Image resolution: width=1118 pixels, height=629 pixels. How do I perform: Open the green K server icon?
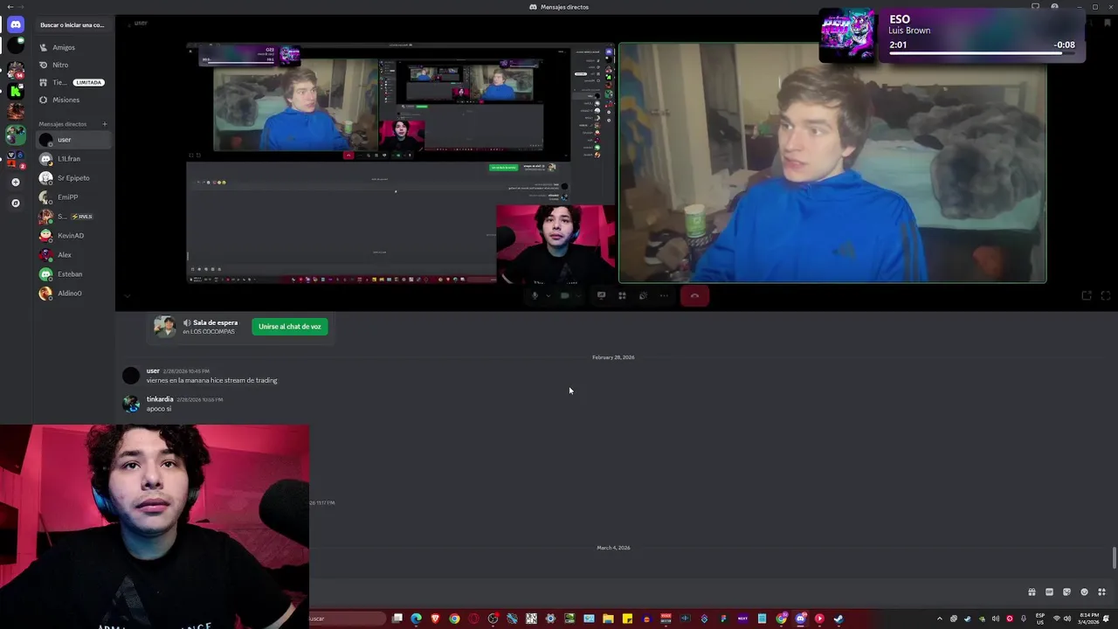tap(16, 91)
